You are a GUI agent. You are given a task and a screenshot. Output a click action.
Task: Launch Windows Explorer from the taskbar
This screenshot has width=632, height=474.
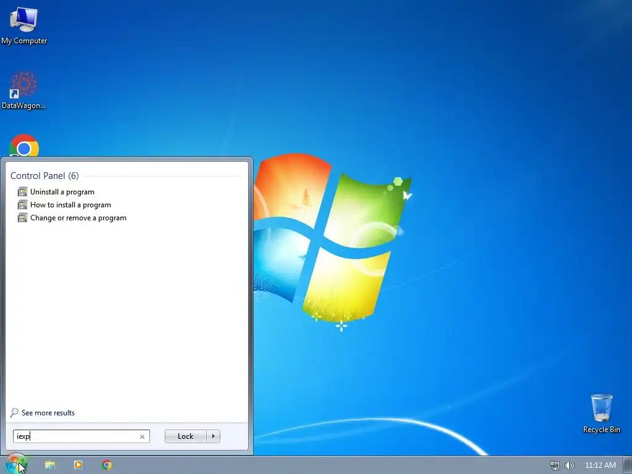(x=49, y=465)
